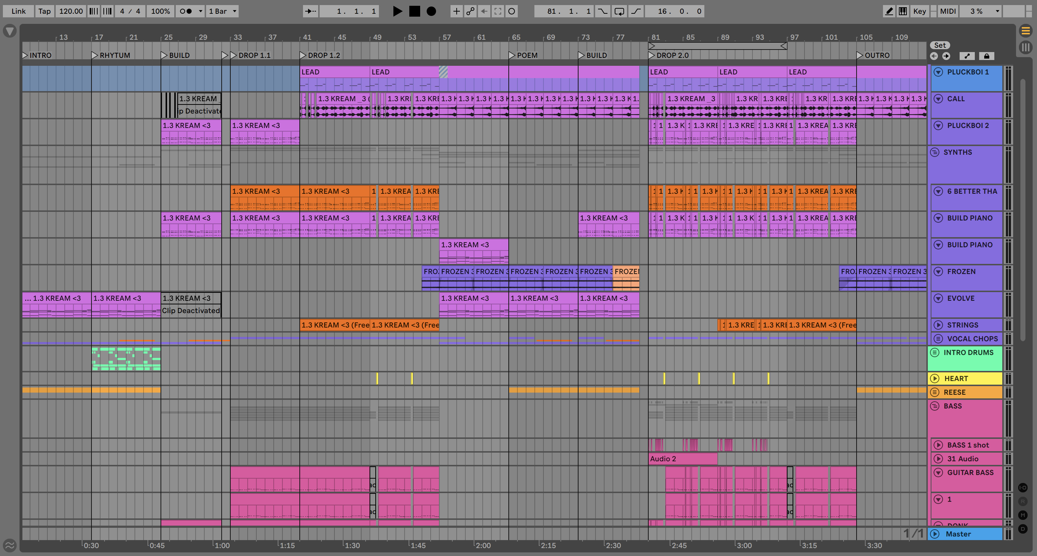1037x556 pixels.
Task: Unfold the VOCAL CHOPS group
Action: pos(938,339)
